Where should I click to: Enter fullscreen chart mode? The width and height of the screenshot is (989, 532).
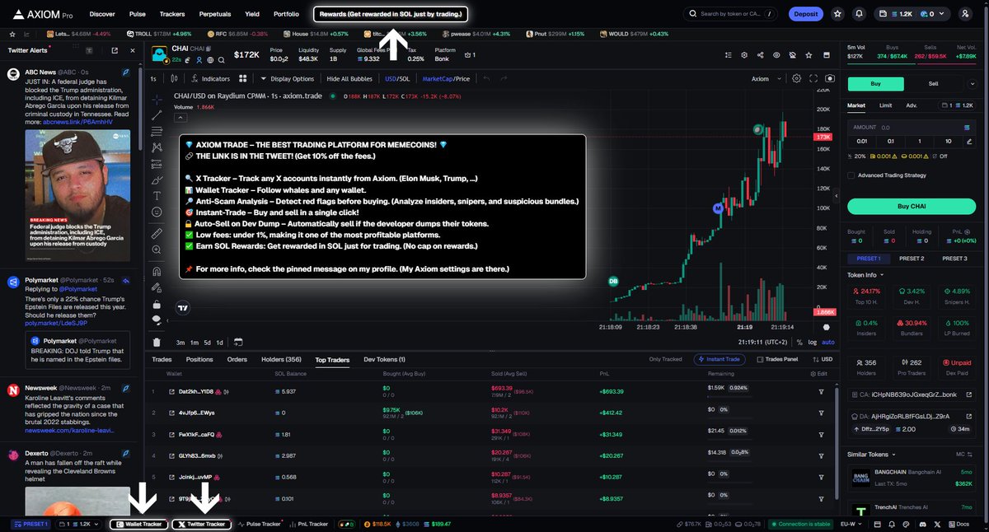click(813, 78)
